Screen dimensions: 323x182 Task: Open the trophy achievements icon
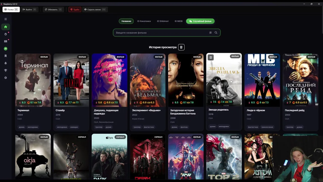[x=6, y=71]
